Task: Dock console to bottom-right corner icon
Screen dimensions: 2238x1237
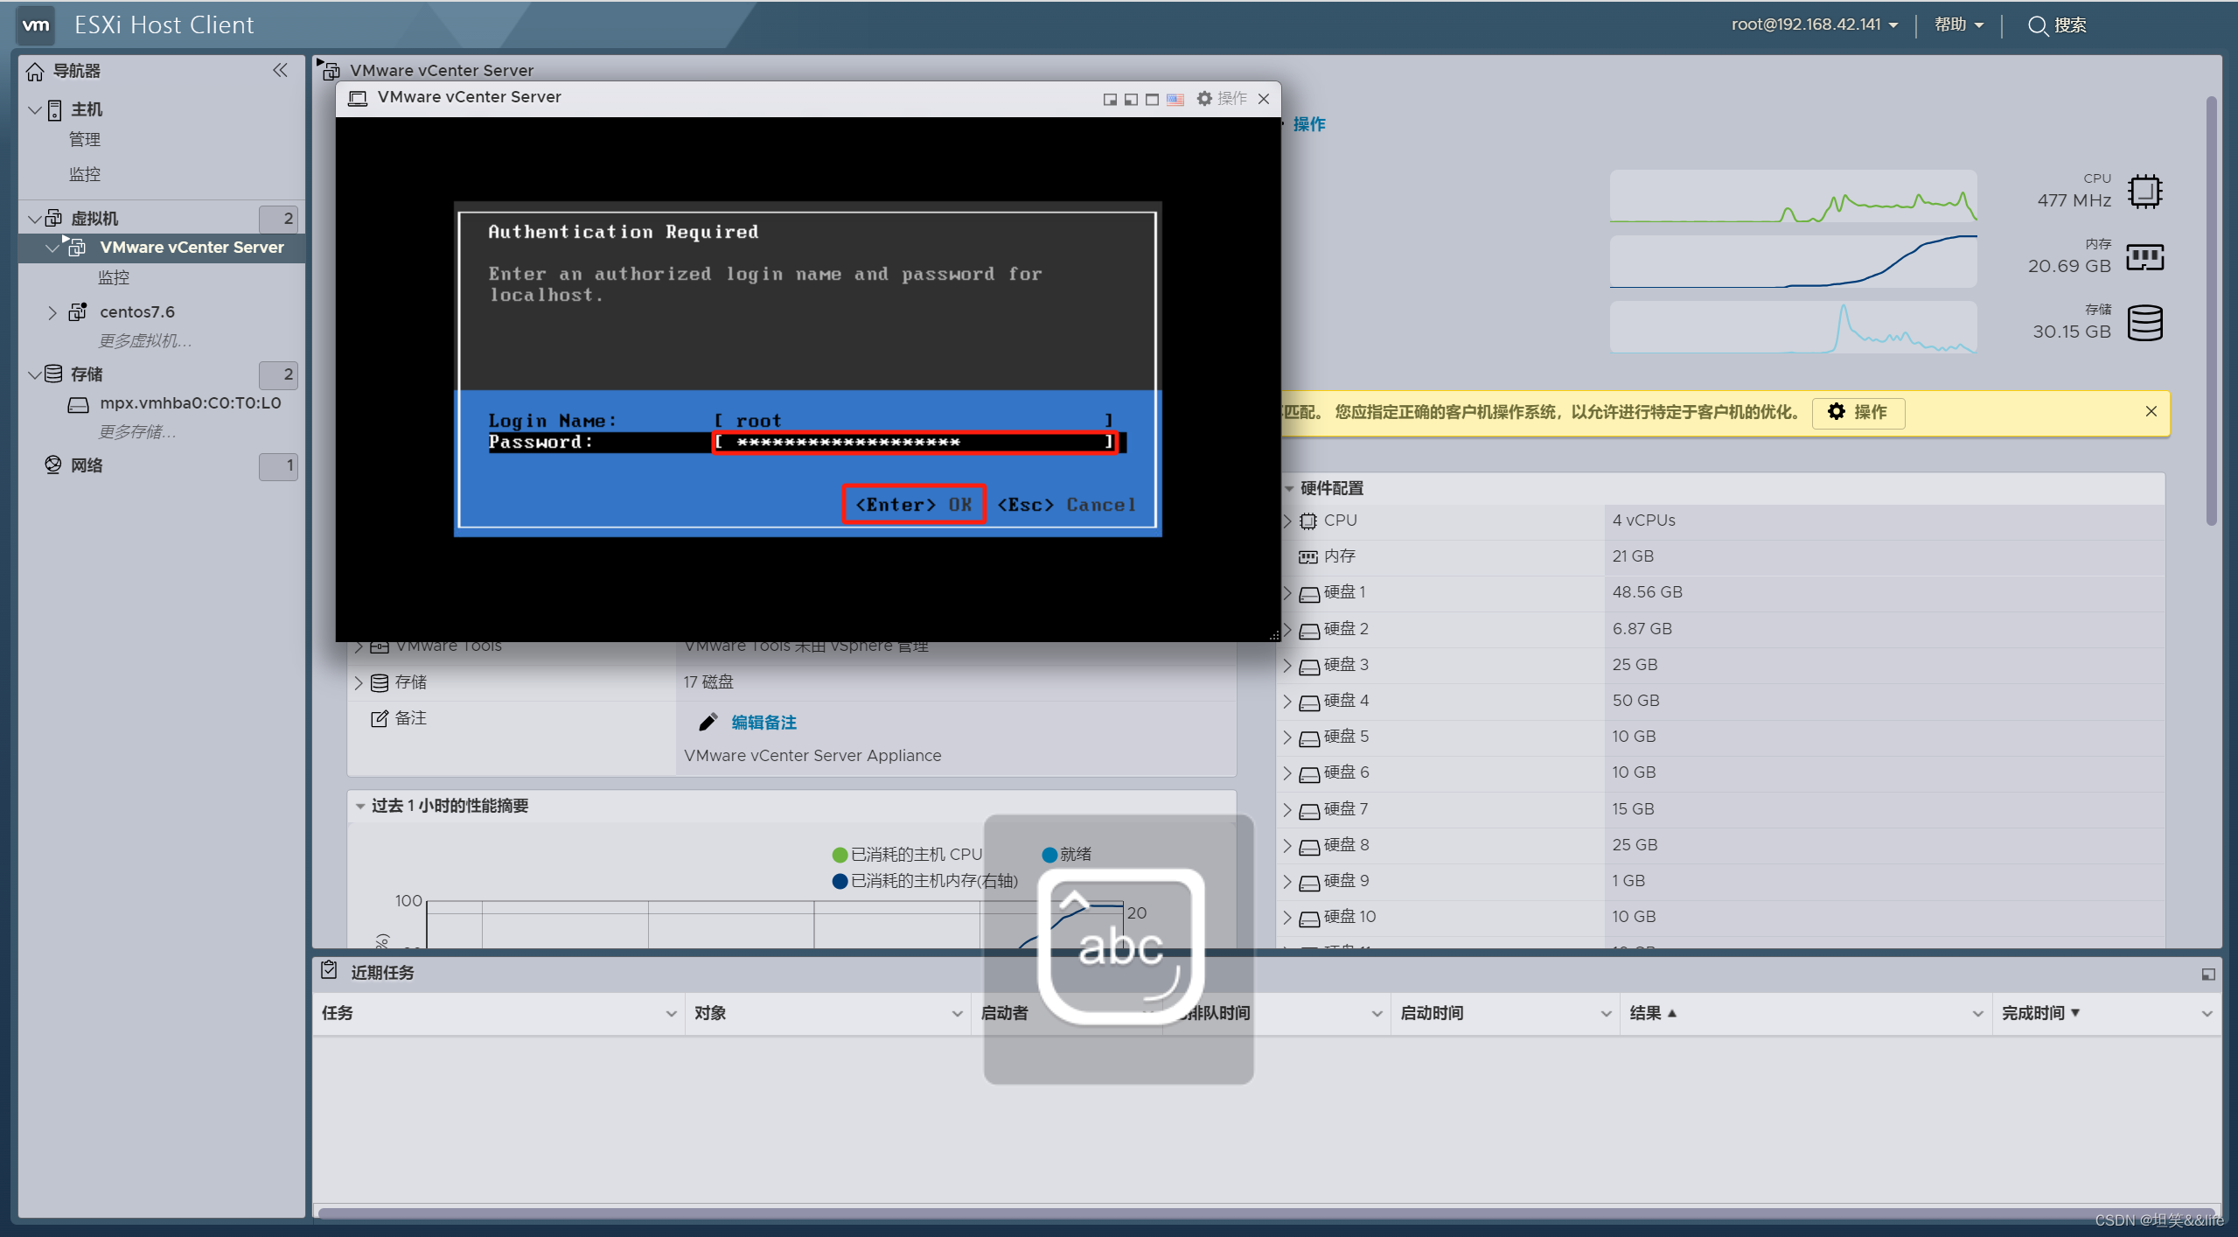Action: point(1110,99)
